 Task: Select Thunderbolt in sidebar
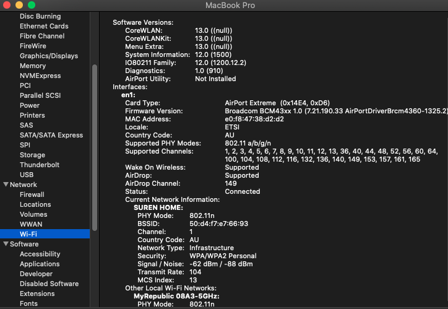[x=40, y=165]
